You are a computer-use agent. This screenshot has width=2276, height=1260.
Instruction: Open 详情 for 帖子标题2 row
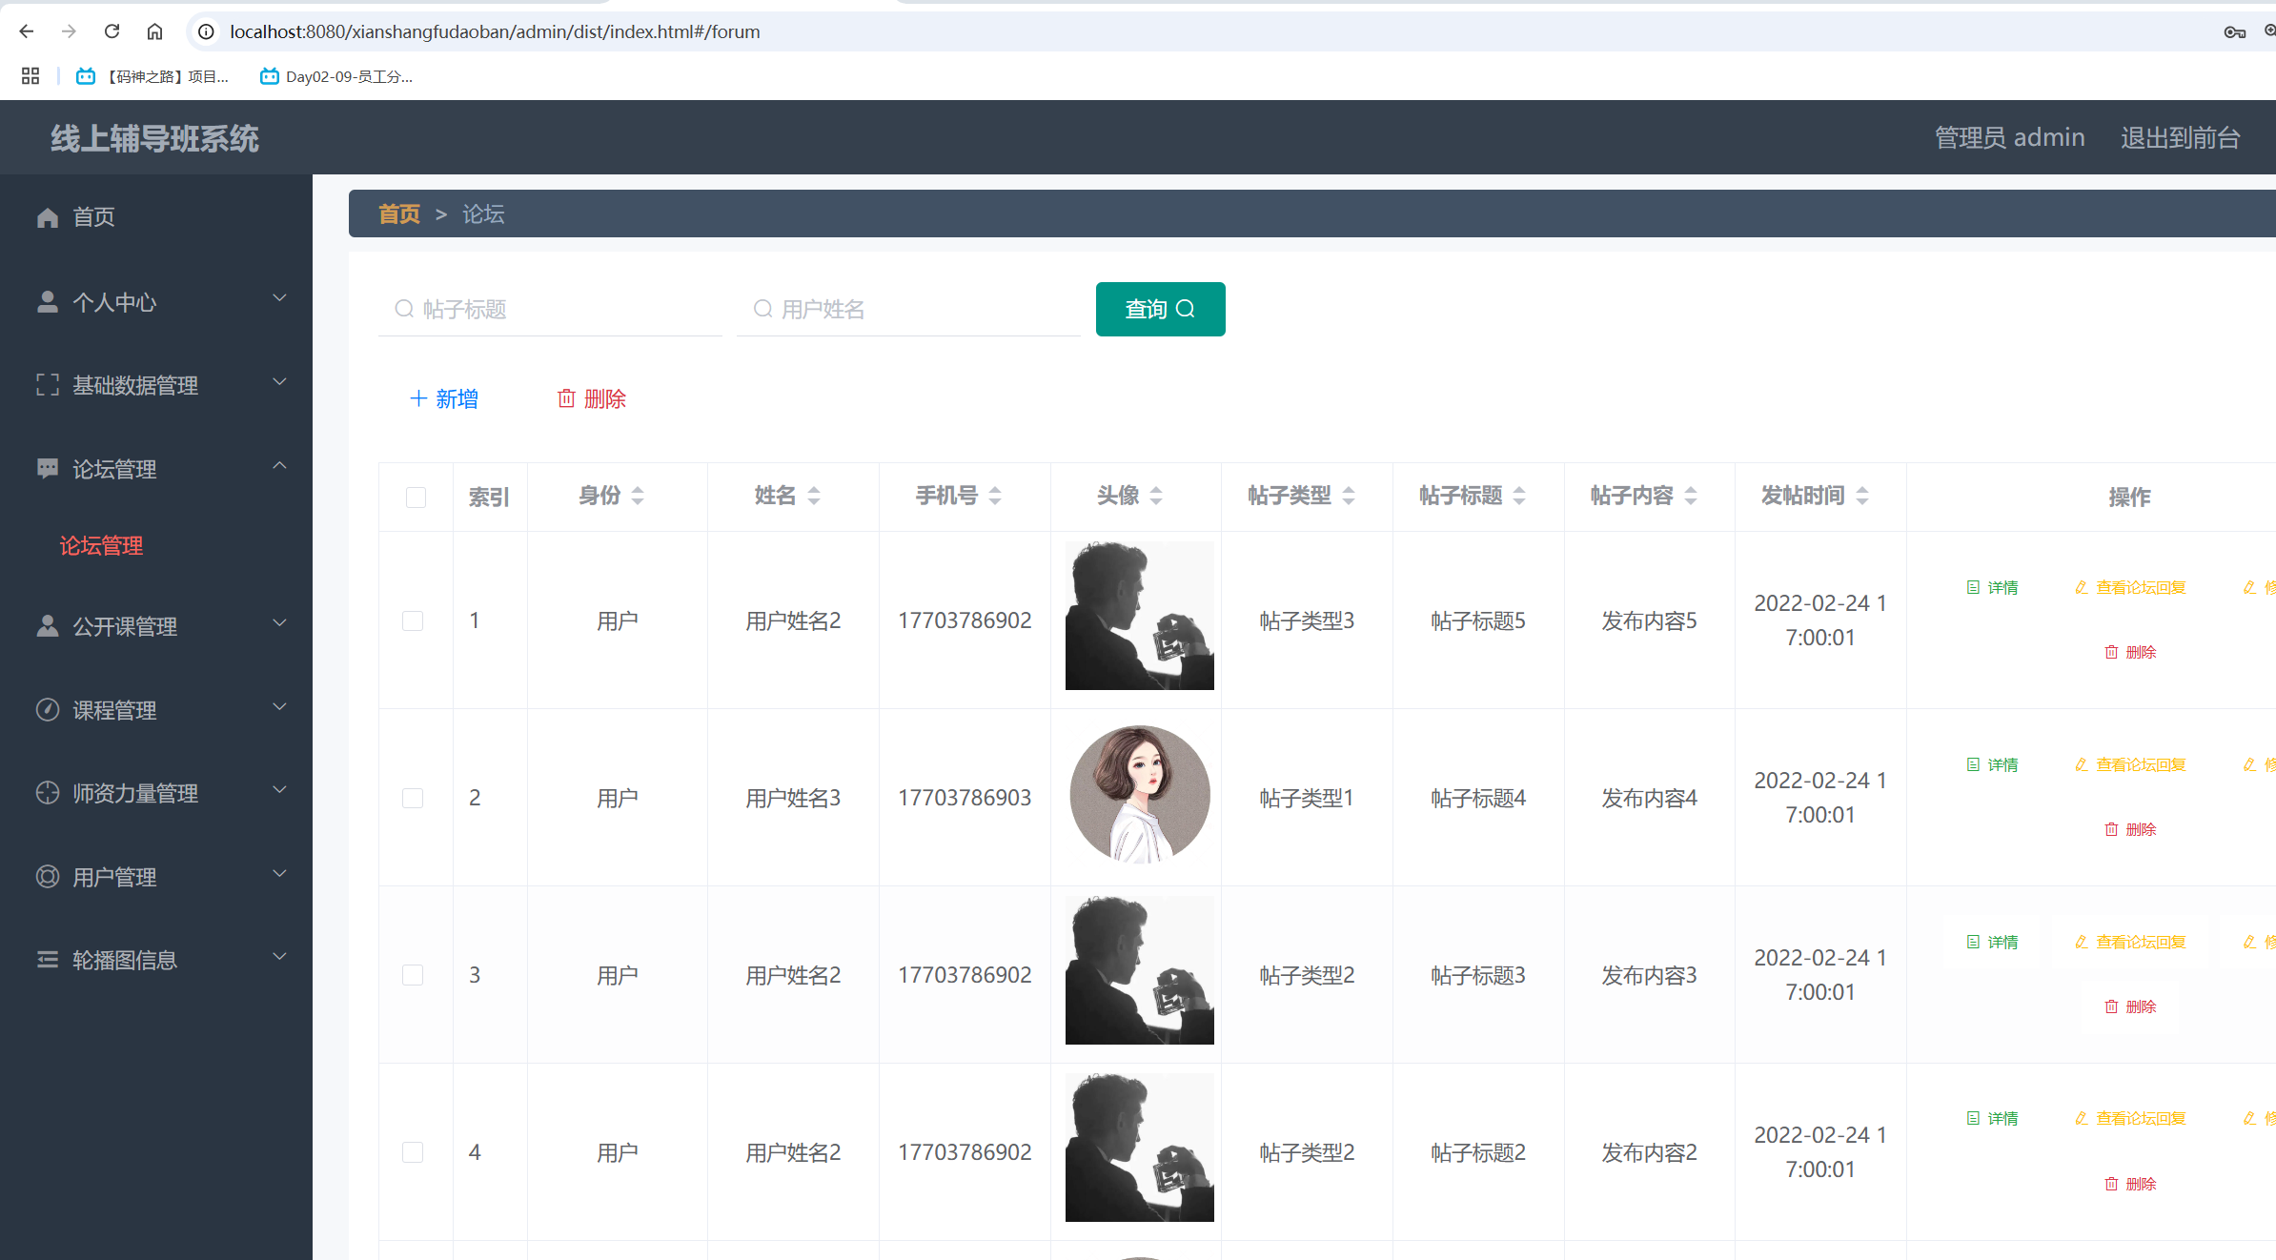[1992, 1118]
